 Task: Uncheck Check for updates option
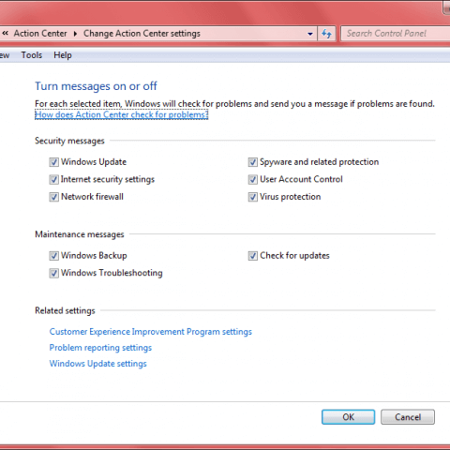click(x=253, y=256)
